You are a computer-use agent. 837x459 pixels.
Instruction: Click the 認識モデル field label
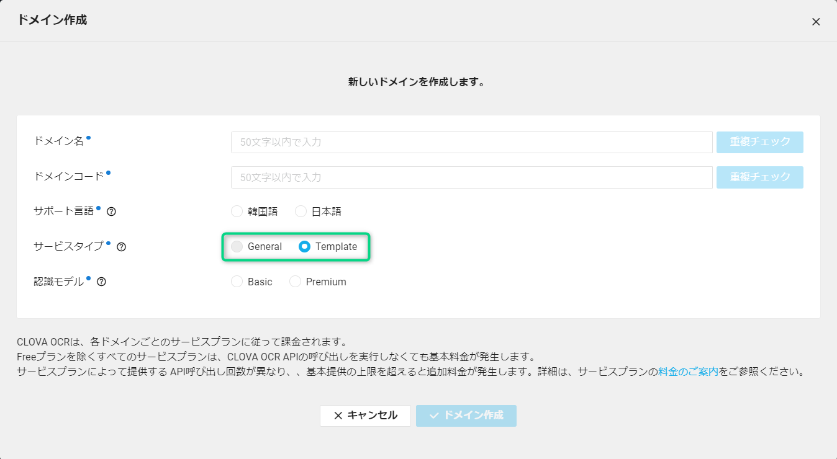click(58, 282)
